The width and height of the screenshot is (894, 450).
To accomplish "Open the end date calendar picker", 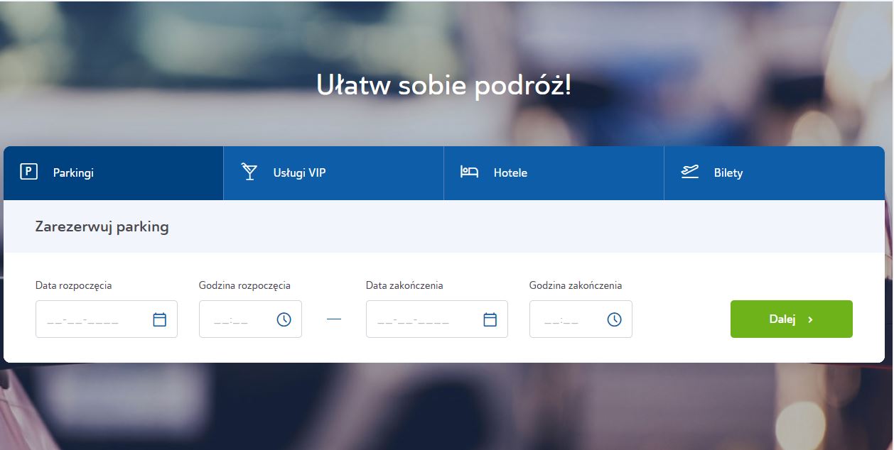I will point(490,319).
